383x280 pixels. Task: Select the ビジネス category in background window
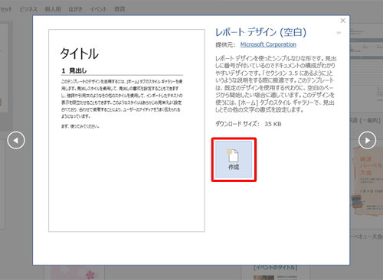tap(28, 9)
